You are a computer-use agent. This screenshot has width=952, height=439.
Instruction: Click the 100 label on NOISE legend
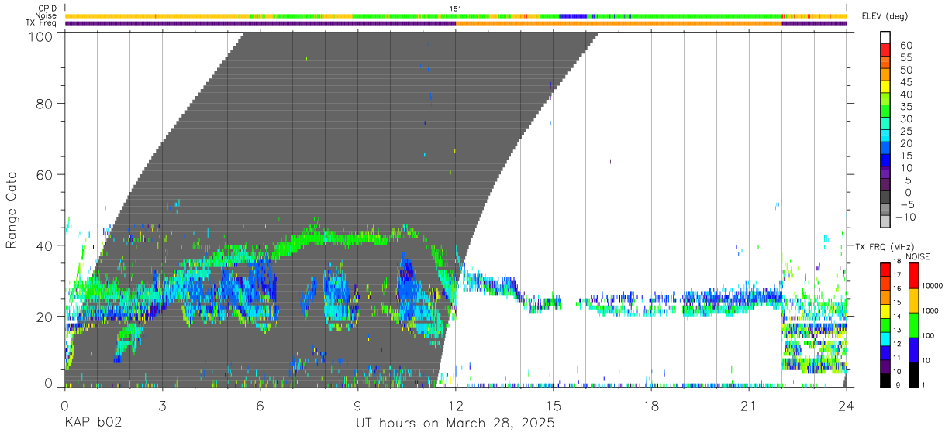(x=929, y=336)
